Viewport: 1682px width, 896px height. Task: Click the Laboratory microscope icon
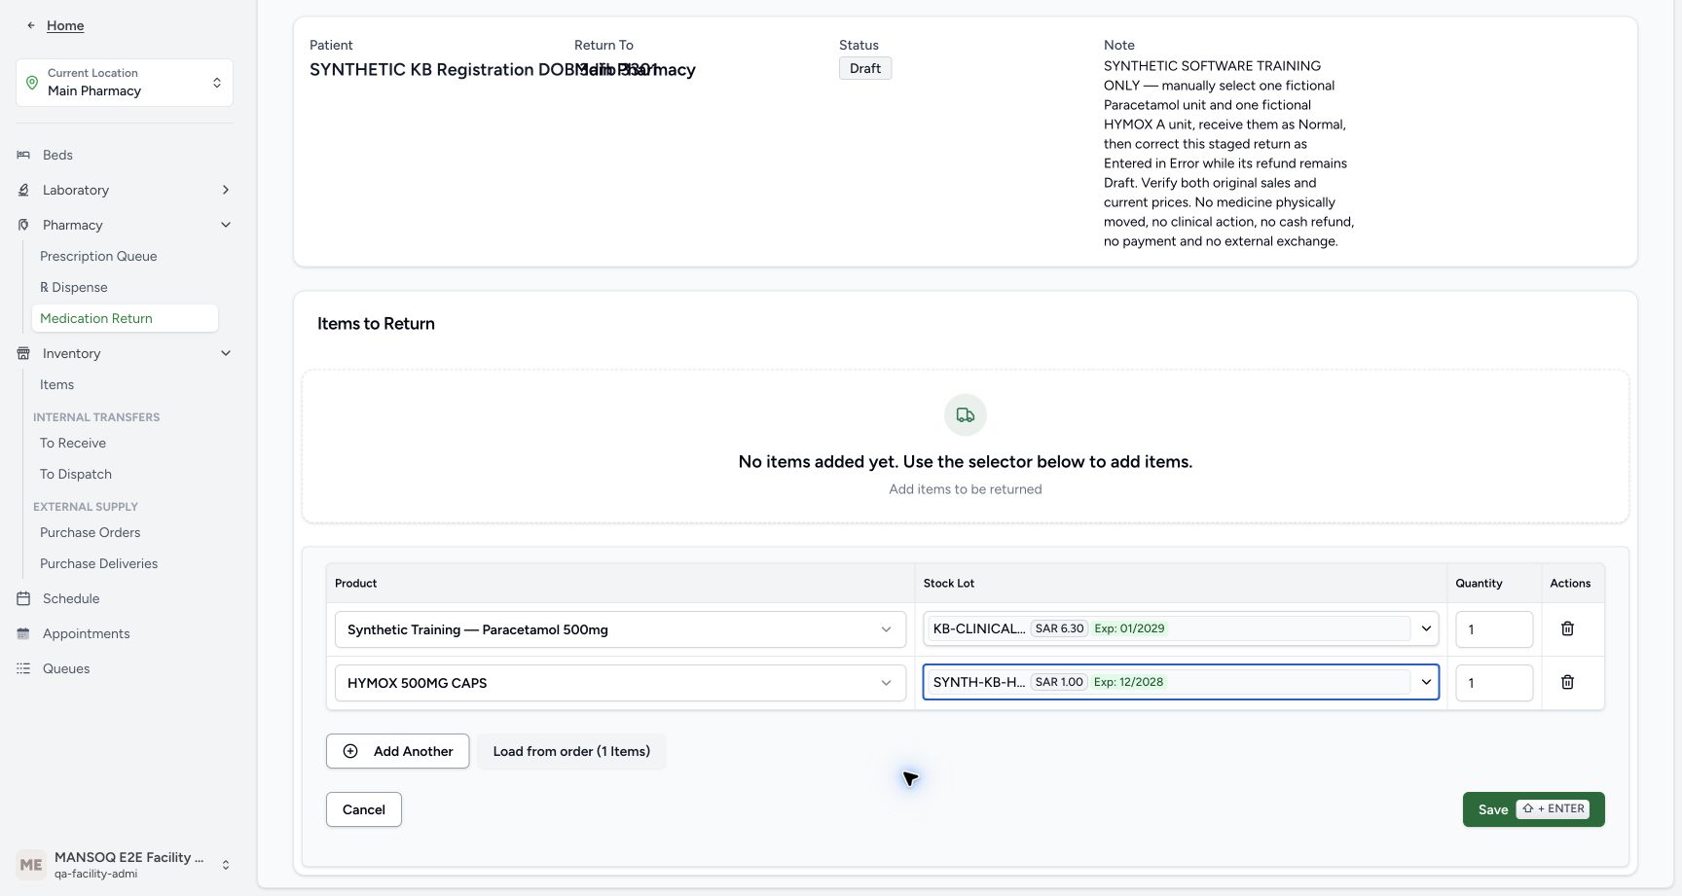[x=23, y=190]
